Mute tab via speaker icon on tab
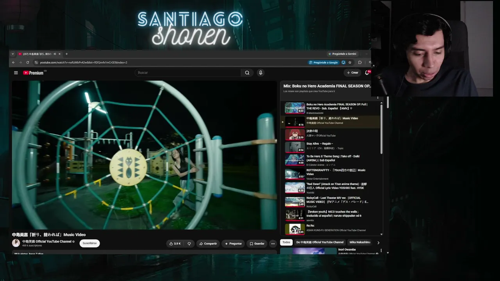This screenshot has width=500, height=281. pyautogui.click(x=55, y=54)
